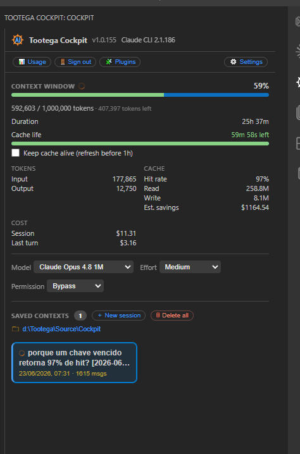300x454 pixels.
Task: Click the door icon in Sign out
Action: click(x=63, y=61)
